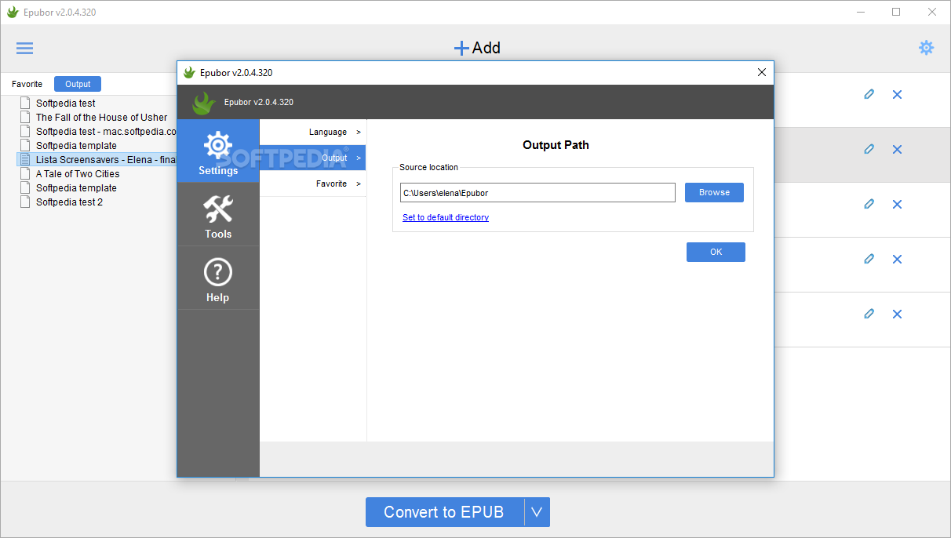
Task: Click file icon of A Tale of Two Cities
Action: point(26,173)
